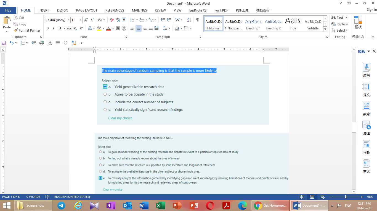This screenshot has width=377, height=211.
Task: Switch to the INSERT ribbon tab
Action: click(x=44, y=10)
